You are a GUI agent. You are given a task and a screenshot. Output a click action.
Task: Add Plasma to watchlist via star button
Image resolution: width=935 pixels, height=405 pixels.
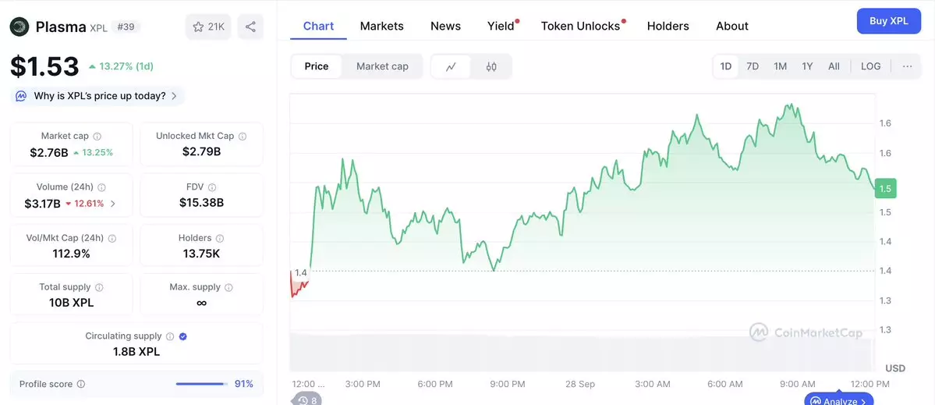[x=207, y=27]
